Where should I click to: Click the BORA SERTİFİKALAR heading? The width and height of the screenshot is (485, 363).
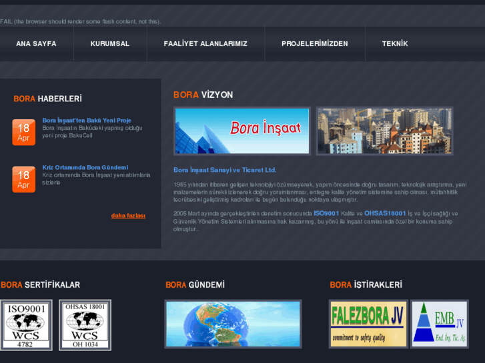tap(40, 285)
